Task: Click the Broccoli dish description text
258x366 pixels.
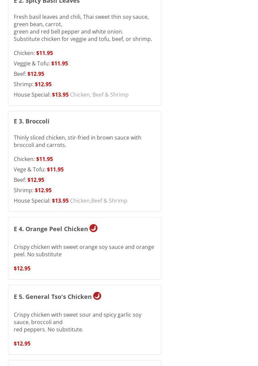Action: click(77, 141)
